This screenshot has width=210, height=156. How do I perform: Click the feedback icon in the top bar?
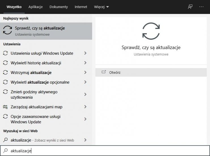click(x=190, y=7)
